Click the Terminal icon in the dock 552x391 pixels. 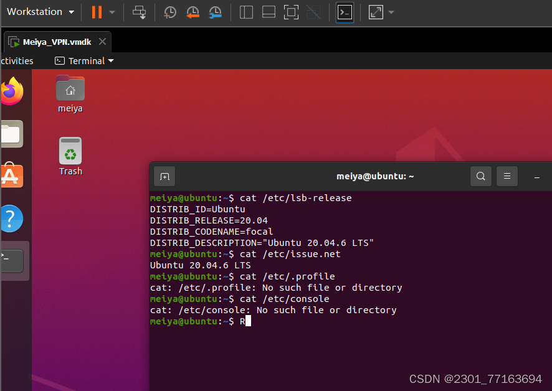coord(12,261)
